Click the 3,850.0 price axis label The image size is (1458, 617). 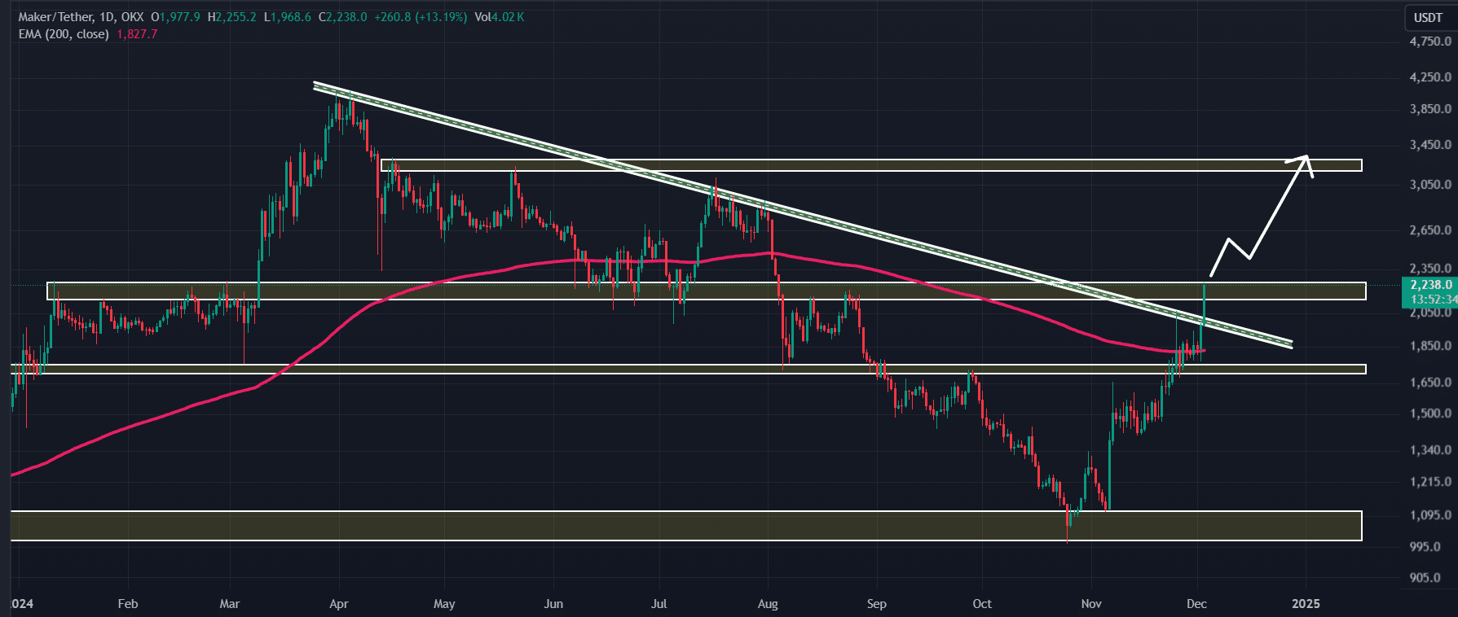click(1430, 109)
